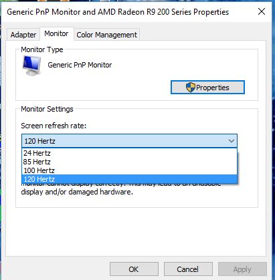
Task: Click the Screen refresh rate label
Action: [54, 126]
